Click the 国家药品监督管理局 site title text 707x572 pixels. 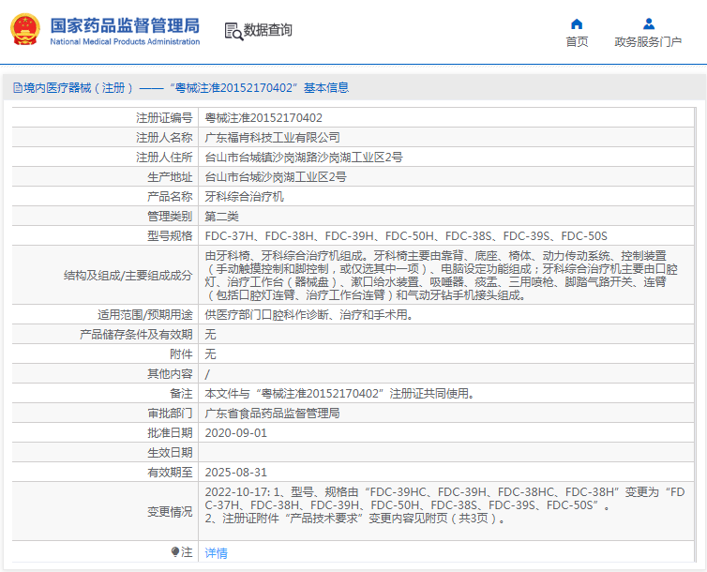pos(124,24)
